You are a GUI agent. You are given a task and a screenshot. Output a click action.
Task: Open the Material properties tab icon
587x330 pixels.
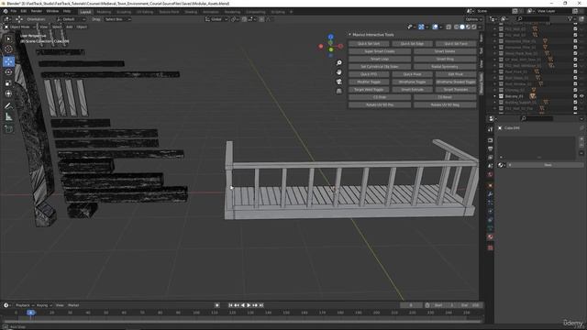coord(490,236)
